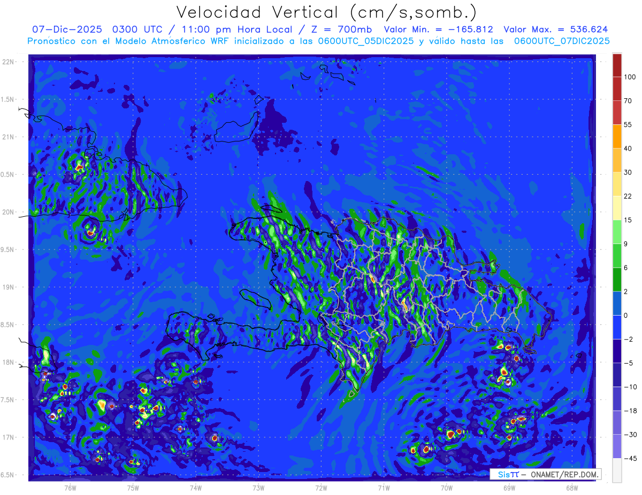Select the colorbar value label '55'

[628, 124]
